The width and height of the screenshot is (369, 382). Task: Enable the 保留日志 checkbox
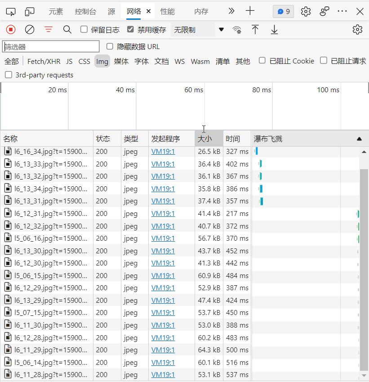(84, 30)
